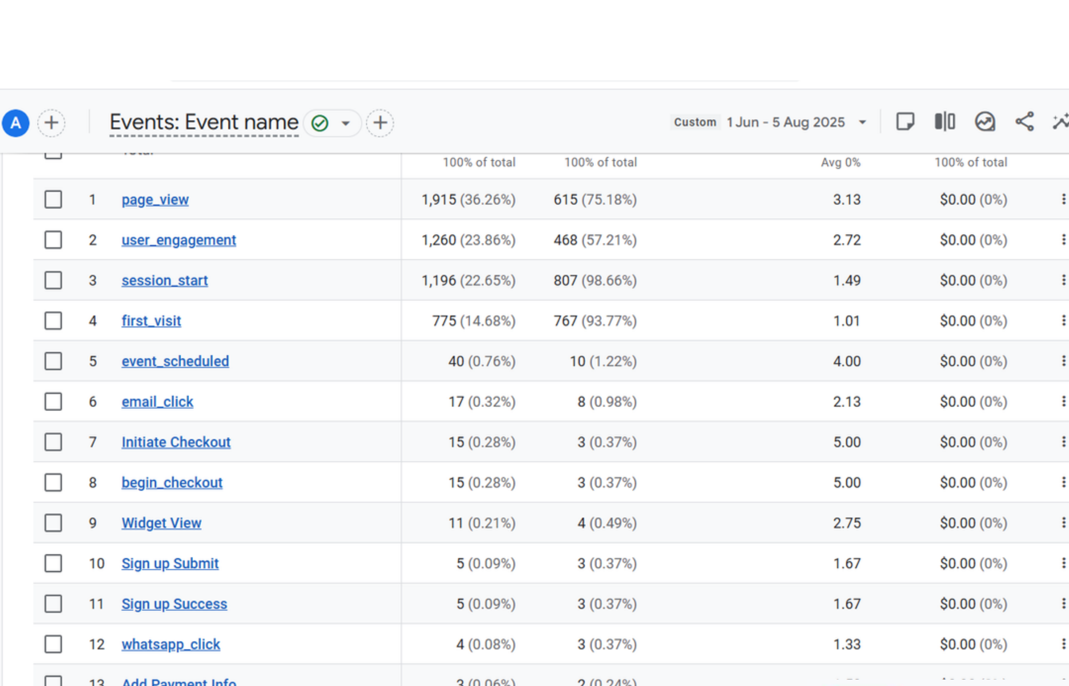The height and width of the screenshot is (686, 1069).
Task: Click the Custom date range label
Action: pos(695,122)
